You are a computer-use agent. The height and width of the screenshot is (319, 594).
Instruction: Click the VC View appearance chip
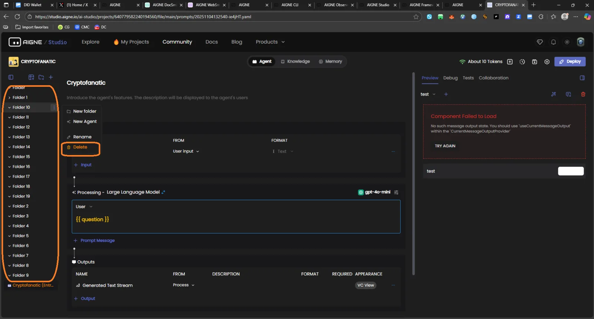point(366,285)
